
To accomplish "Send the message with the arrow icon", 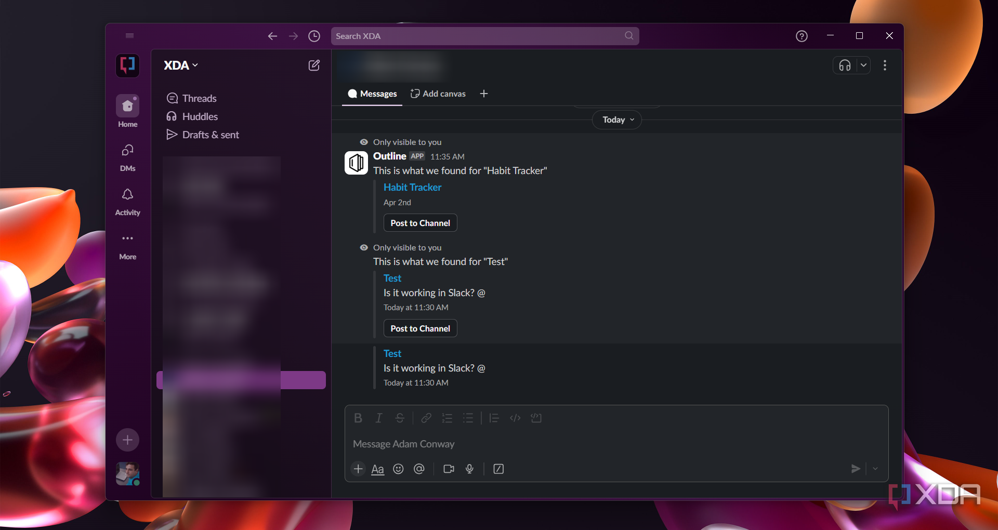I will 855,469.
